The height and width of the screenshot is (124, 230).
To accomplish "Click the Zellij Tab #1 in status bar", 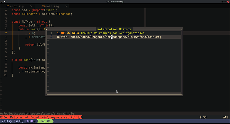I will click(45, 121).
